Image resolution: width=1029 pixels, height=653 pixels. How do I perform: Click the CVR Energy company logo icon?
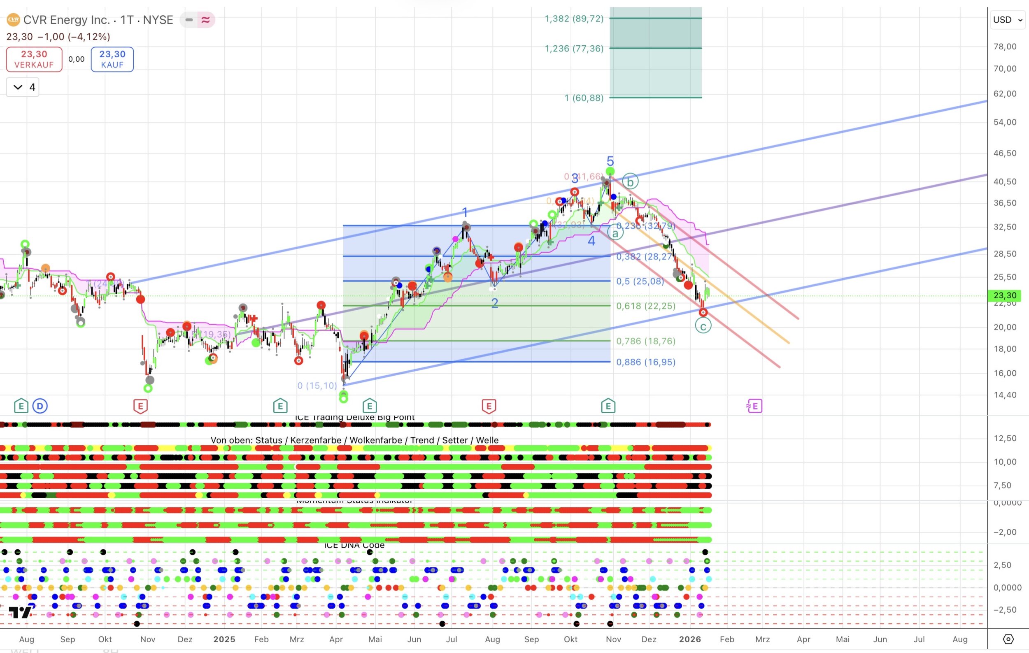13,20
